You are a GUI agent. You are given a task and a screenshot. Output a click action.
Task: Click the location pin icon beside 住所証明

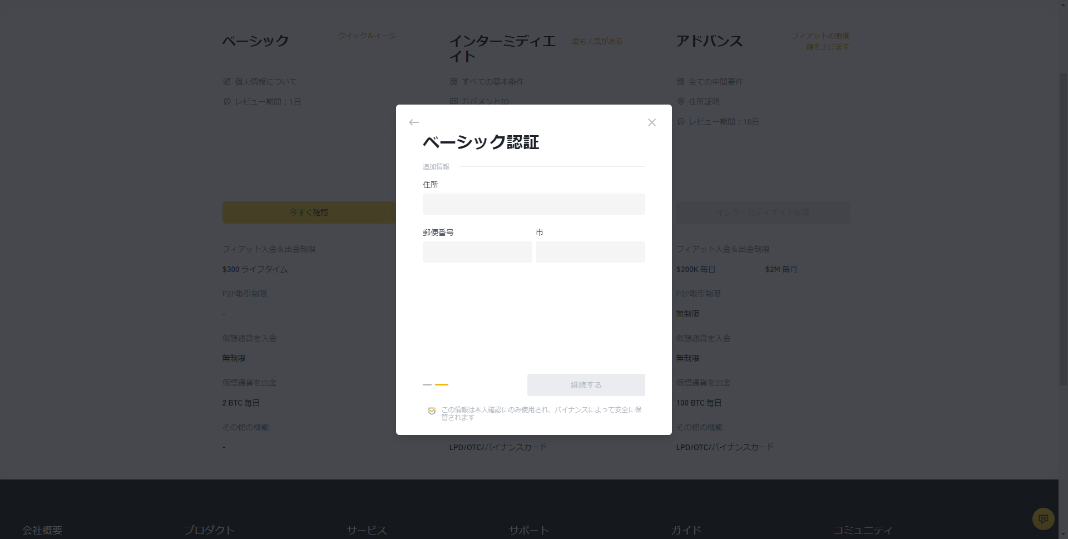(681, 102)
